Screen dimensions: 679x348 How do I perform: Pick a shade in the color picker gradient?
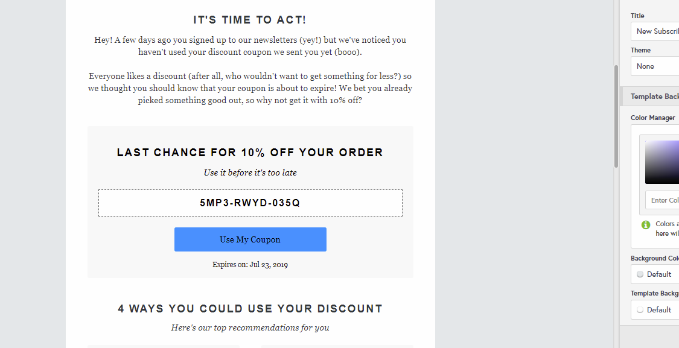tap(662, 162)
